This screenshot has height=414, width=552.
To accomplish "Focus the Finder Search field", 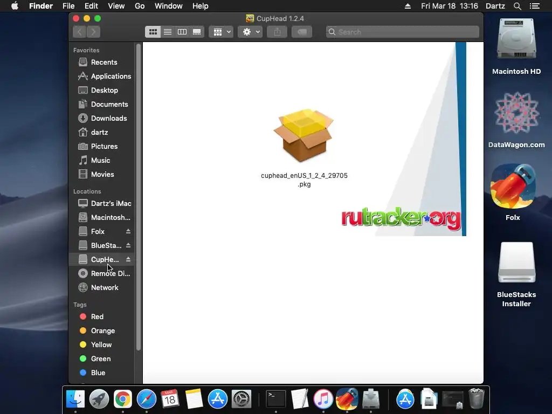I will pos(402,32).
